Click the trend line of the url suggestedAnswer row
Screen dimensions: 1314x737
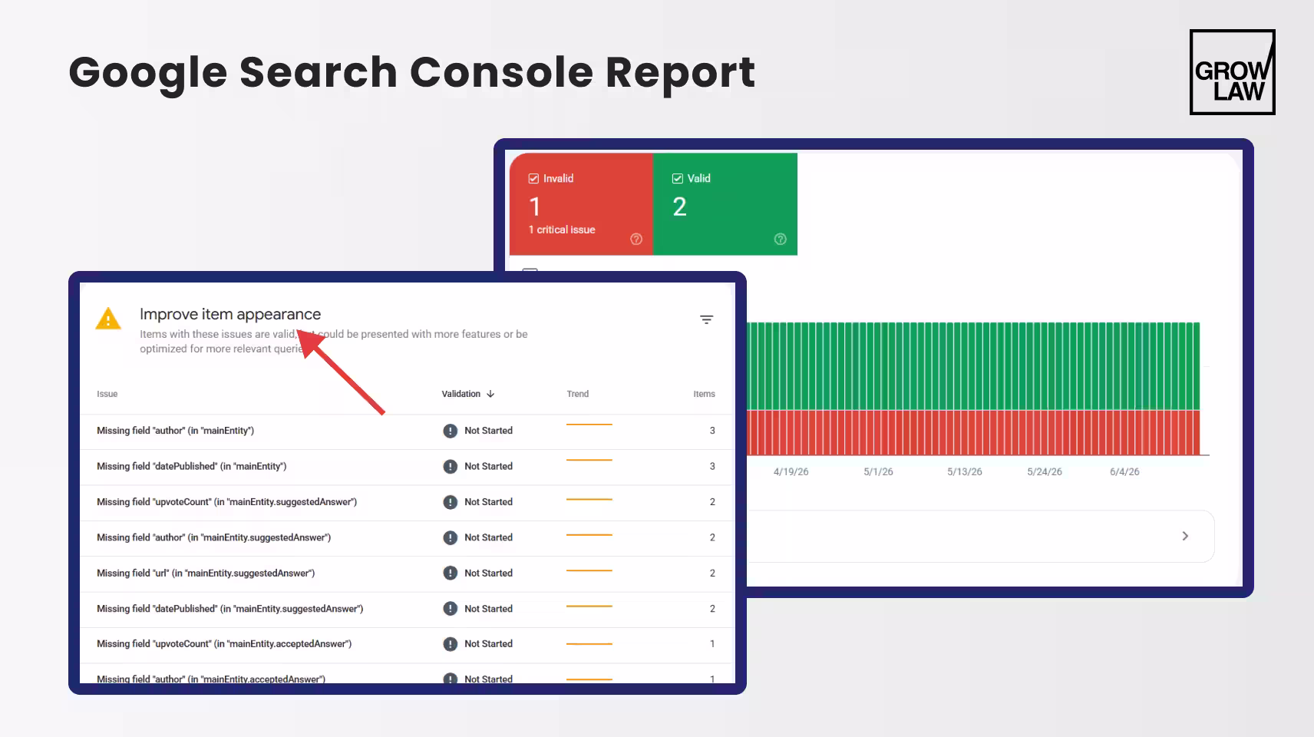click(589, 570)
